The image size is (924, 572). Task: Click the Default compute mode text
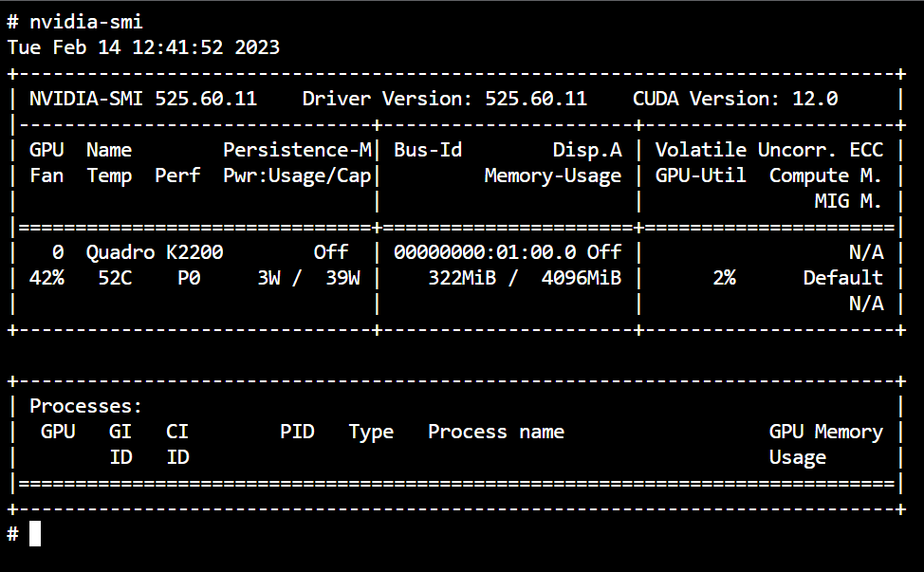tap(843, 277)
